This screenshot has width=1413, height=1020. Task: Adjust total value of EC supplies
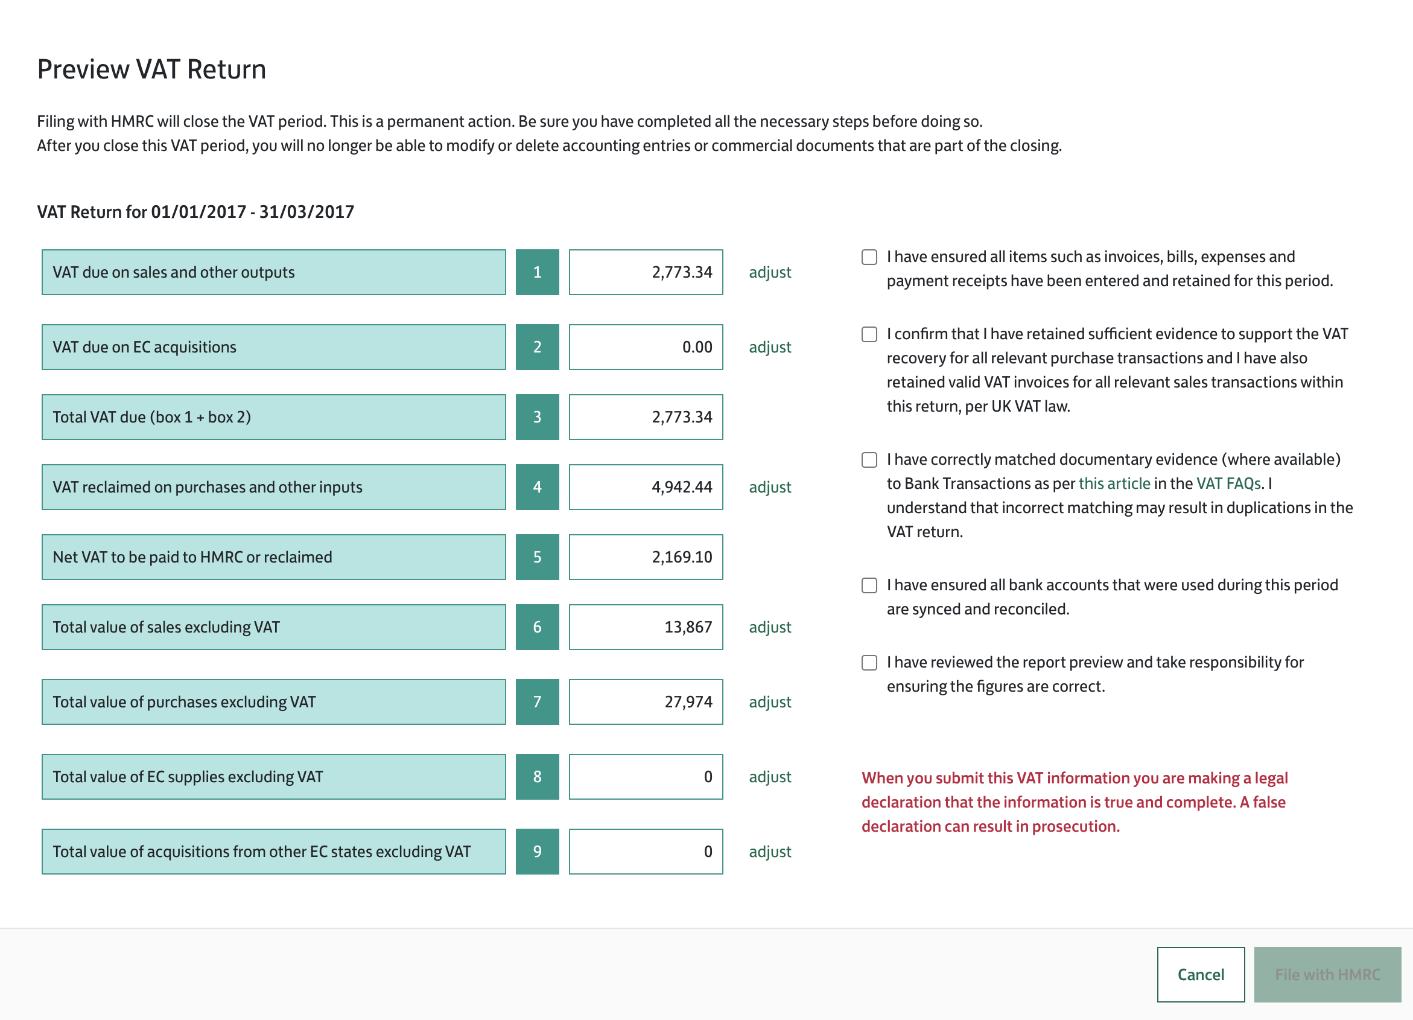[769, 777]
